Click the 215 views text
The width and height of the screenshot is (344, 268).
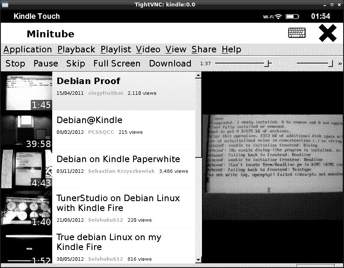click(x=130, y=132)
